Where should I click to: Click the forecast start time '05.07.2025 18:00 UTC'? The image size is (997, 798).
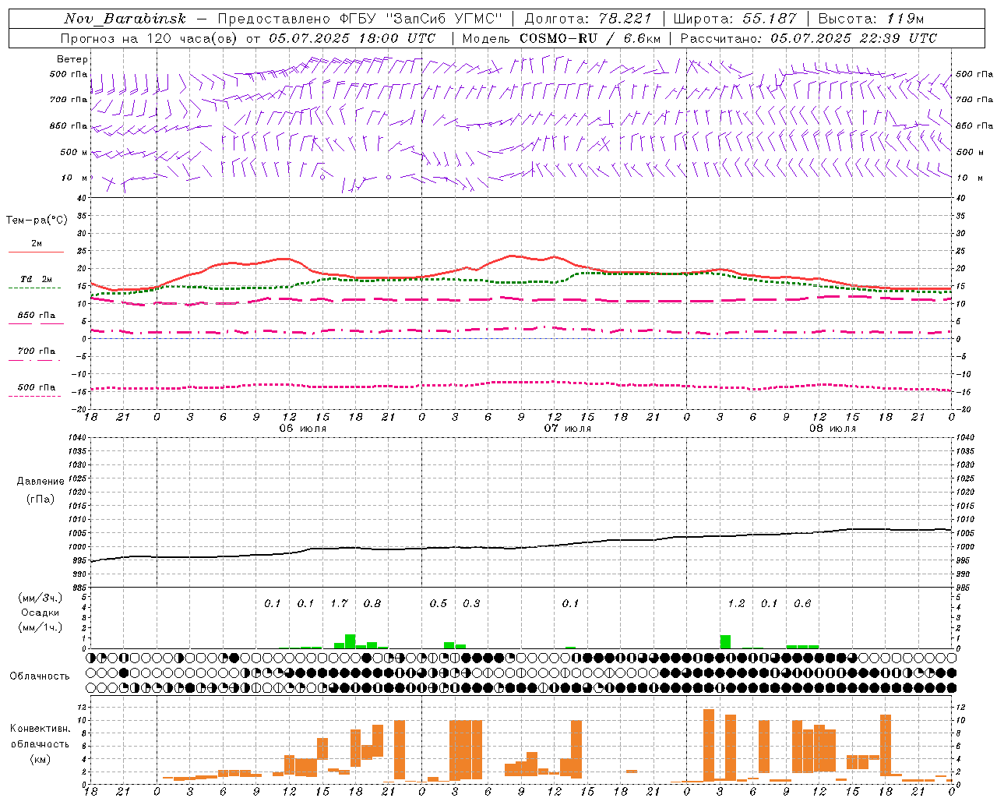point(352,38)
